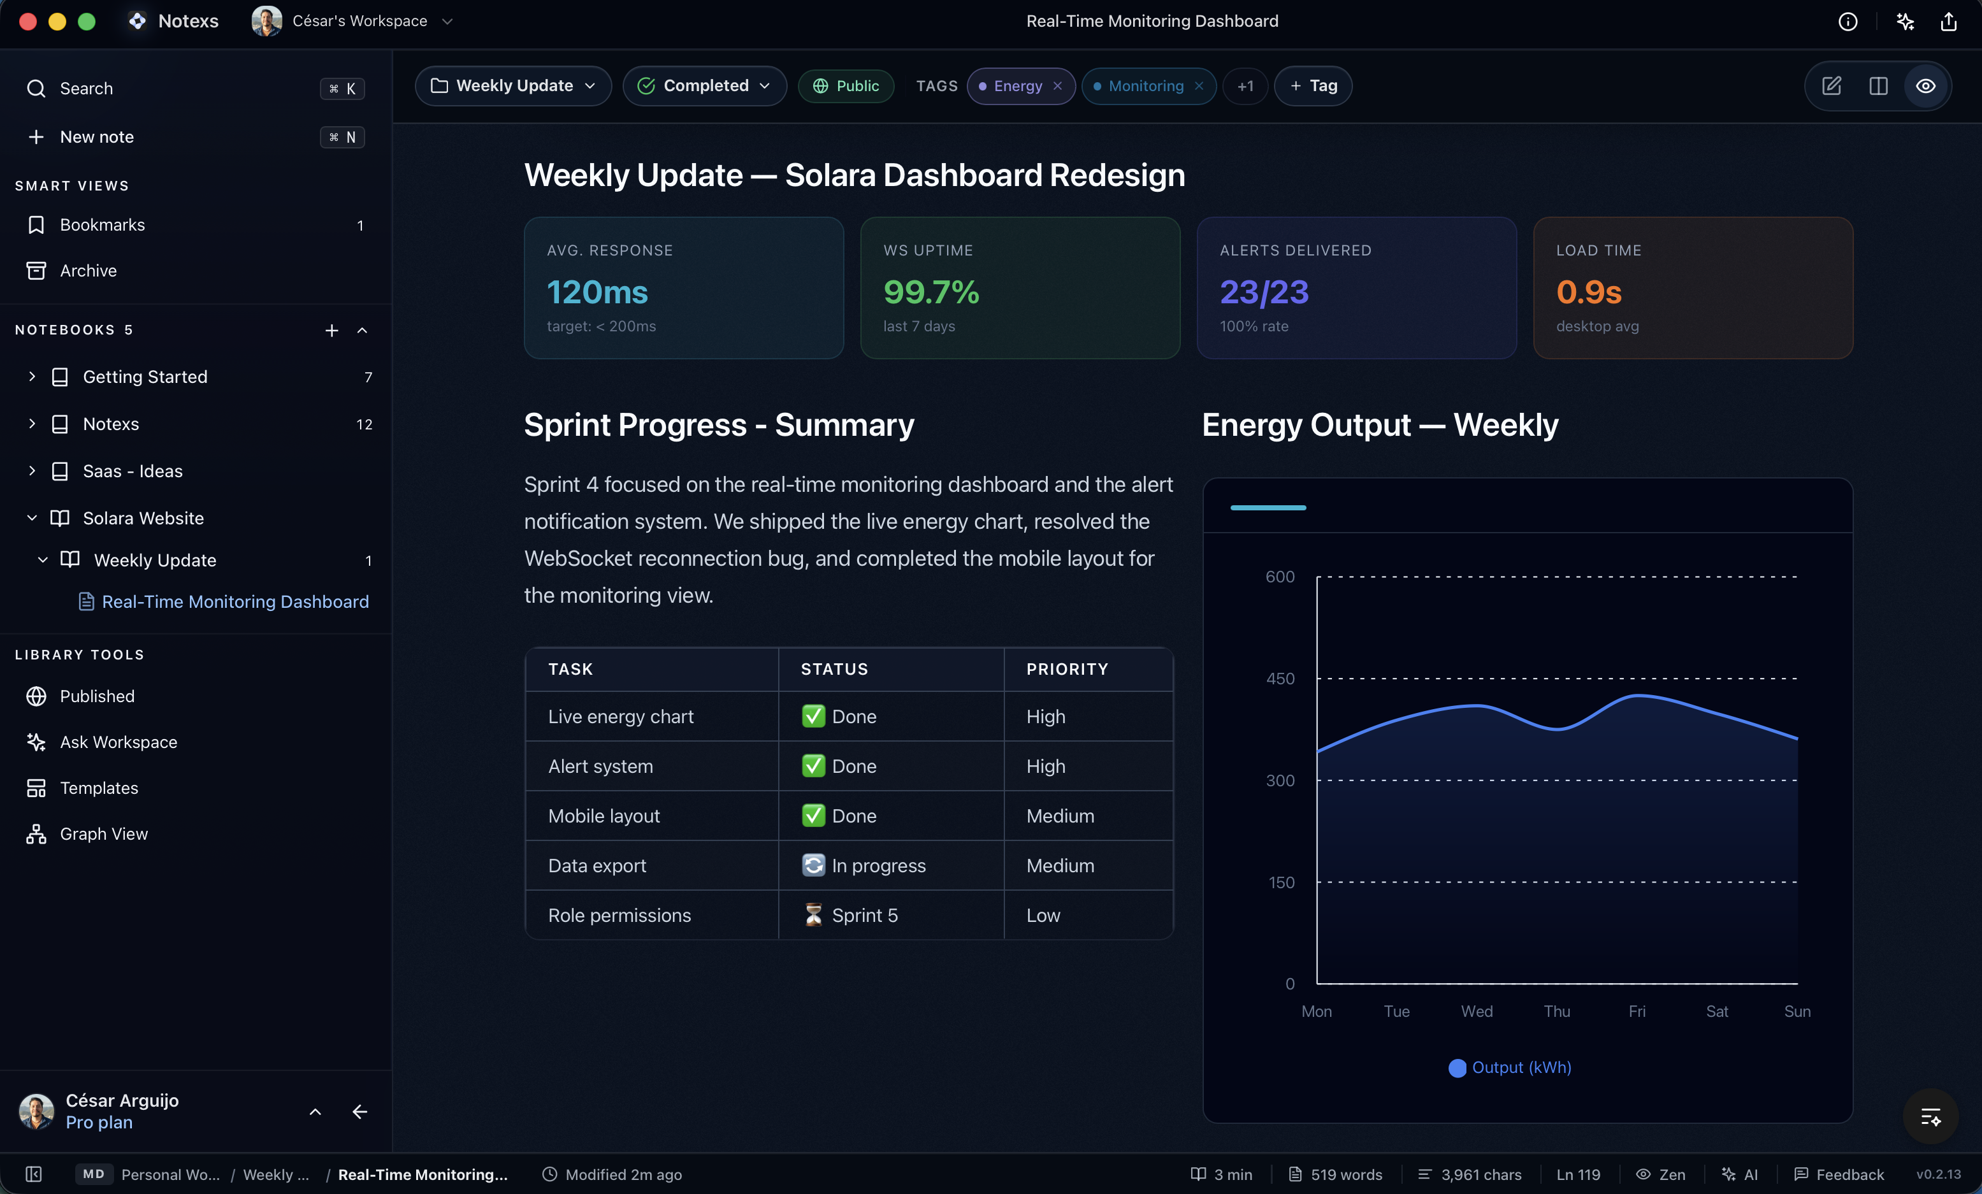
Task: Click the Data export table cell
Action: pyautogui.click(x=651, y=866)
